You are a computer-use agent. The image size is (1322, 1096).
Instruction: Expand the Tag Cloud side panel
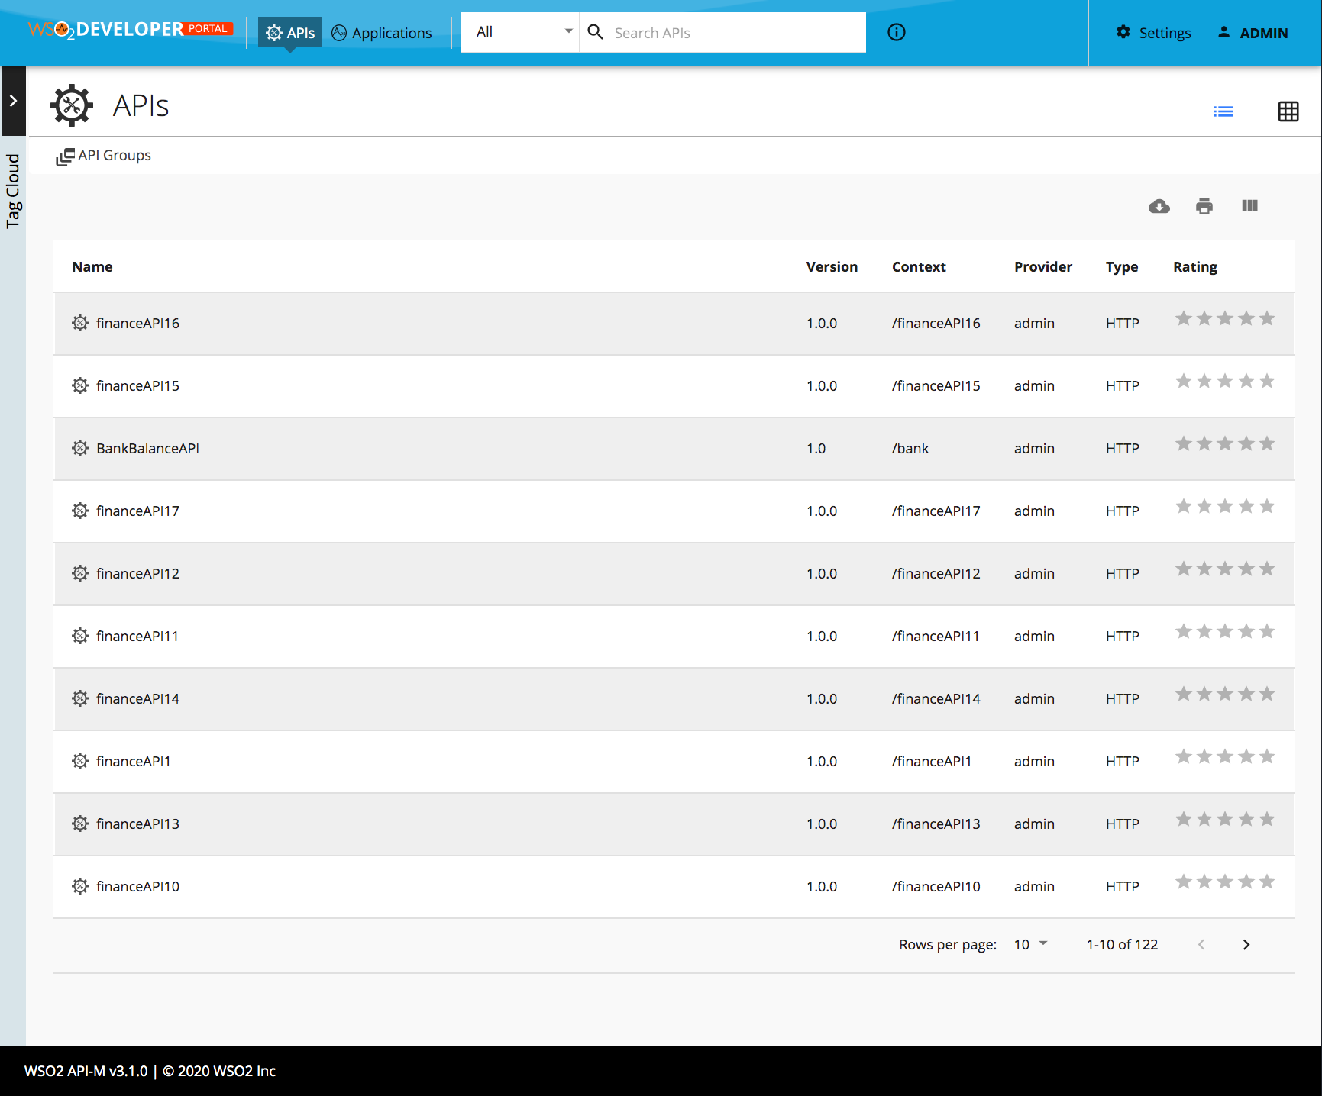click(13, 101)
